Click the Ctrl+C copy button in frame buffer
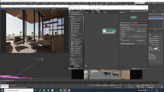Viewport: 164px width, 92px height. (16, 9)
